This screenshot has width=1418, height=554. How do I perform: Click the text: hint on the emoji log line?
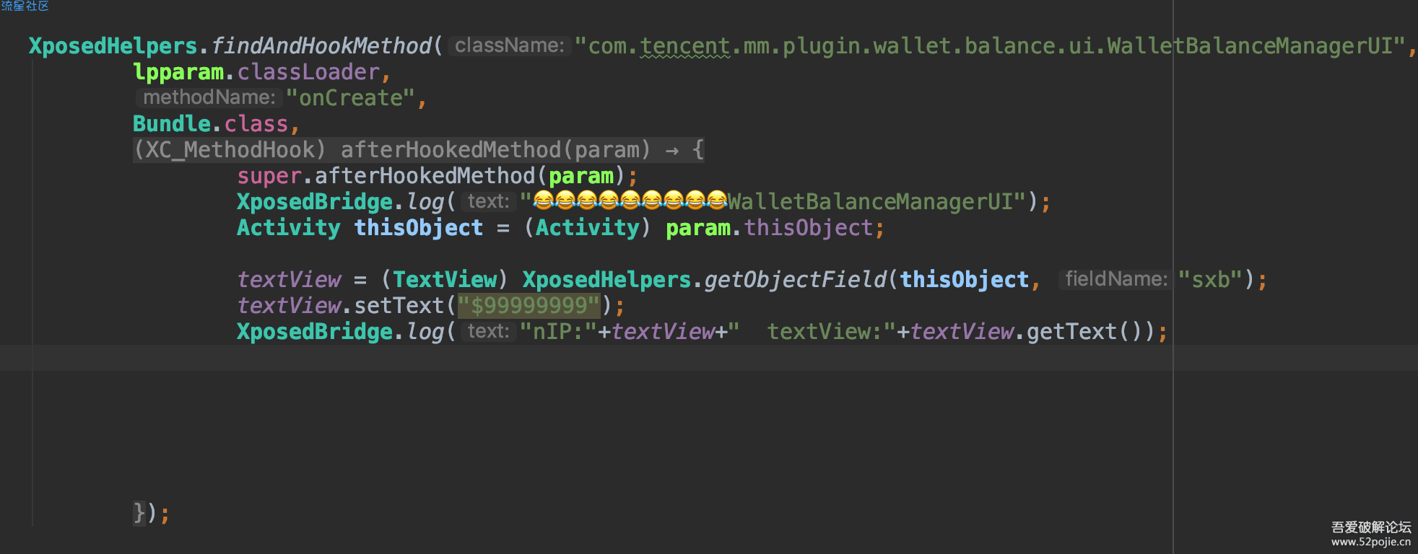point(488,201)
